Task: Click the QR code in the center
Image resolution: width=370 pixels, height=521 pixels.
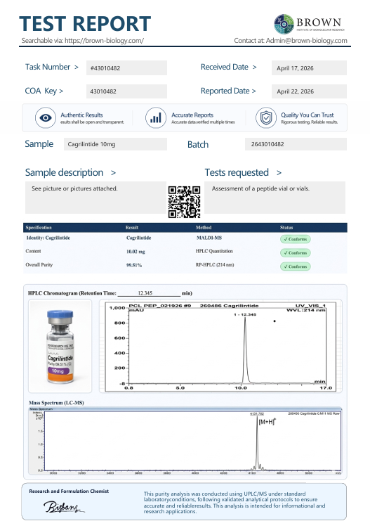Action: (x=184, y=202)
